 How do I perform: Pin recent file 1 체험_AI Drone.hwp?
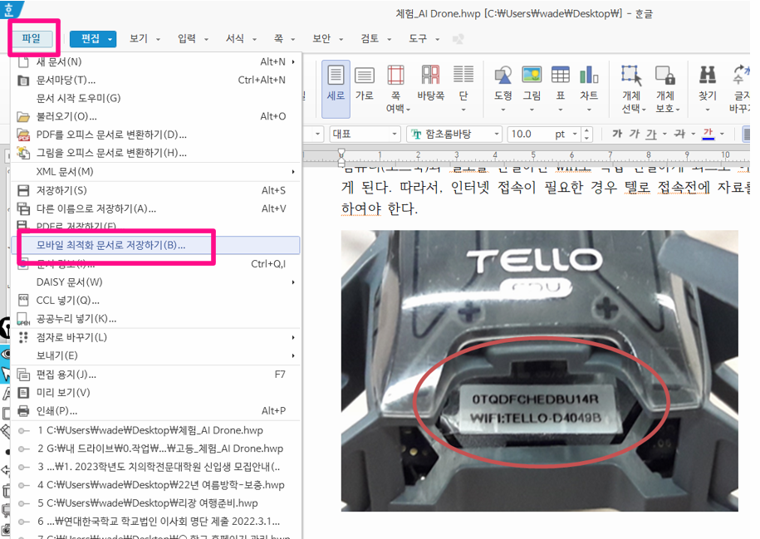click(x=22, y=430)
